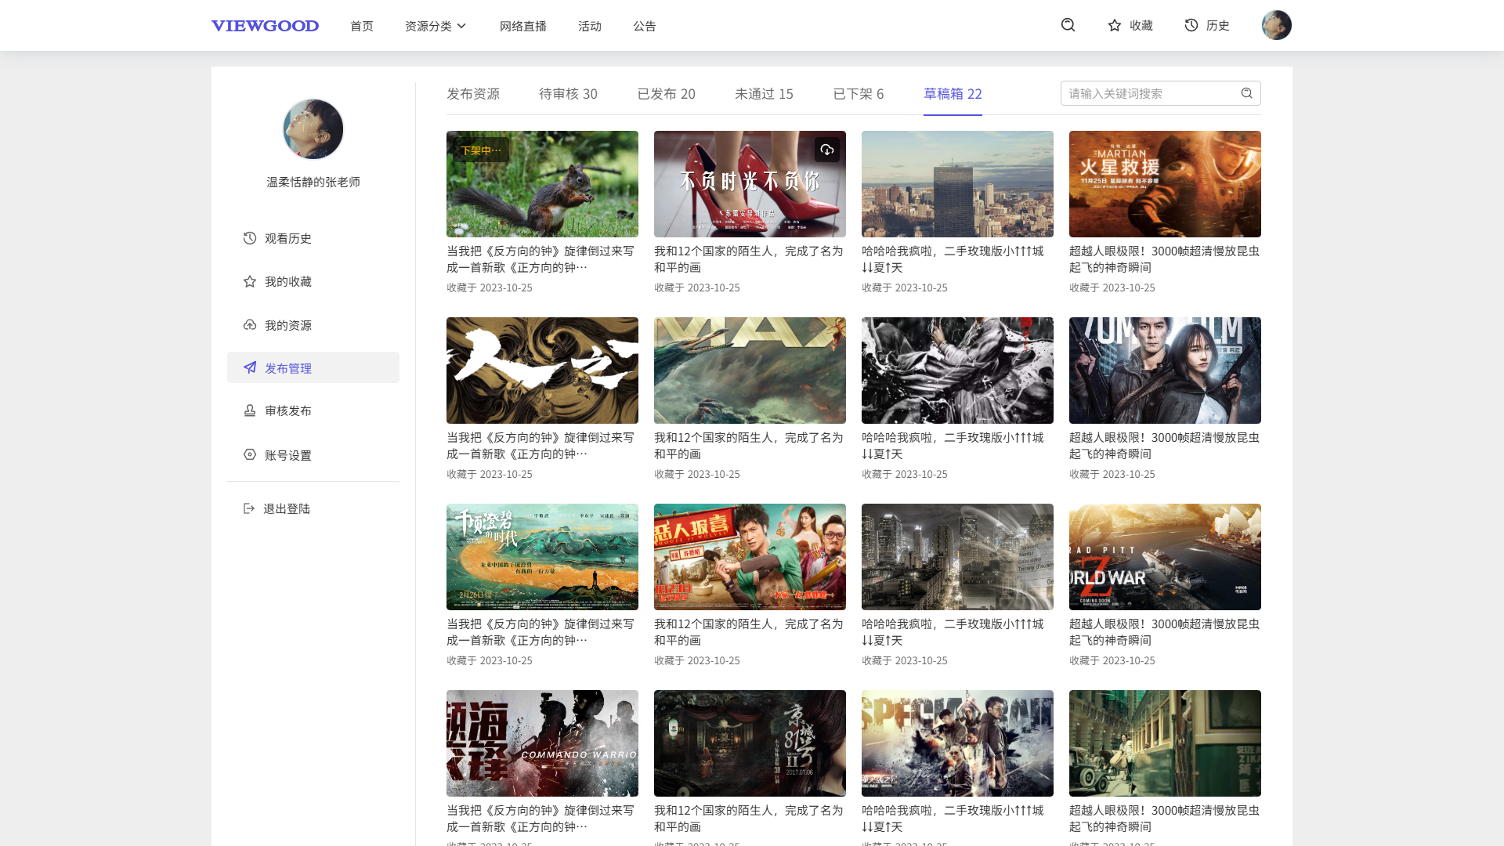Open 我的收藏 in sidebar
The image size is (1504, 846).
point(313,281)
